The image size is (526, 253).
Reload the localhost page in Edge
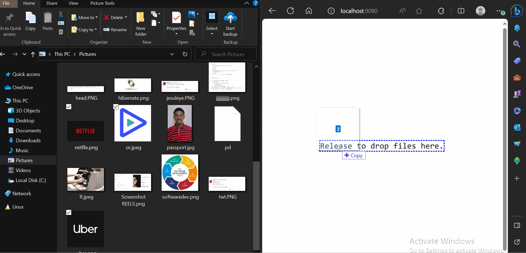point(290,11)
